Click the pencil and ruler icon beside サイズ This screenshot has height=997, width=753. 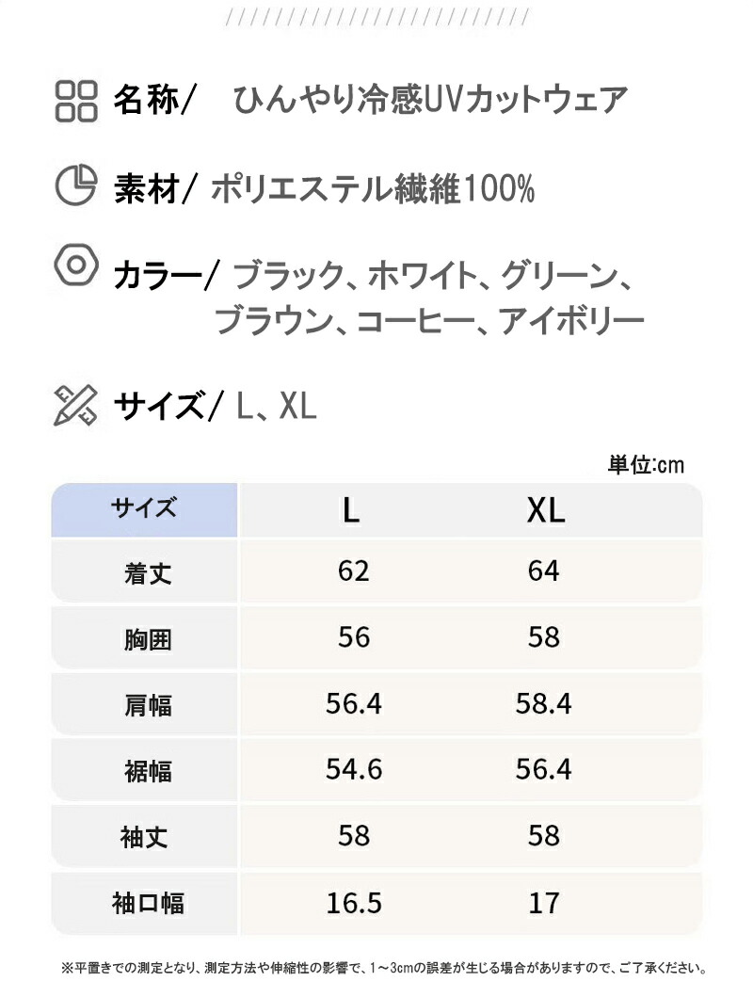click(77, 405)
